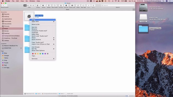Choose Quick Look "Audio.mp3" menu entry

[43, 36]
